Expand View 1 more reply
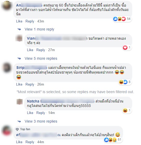 pos(39,29)
